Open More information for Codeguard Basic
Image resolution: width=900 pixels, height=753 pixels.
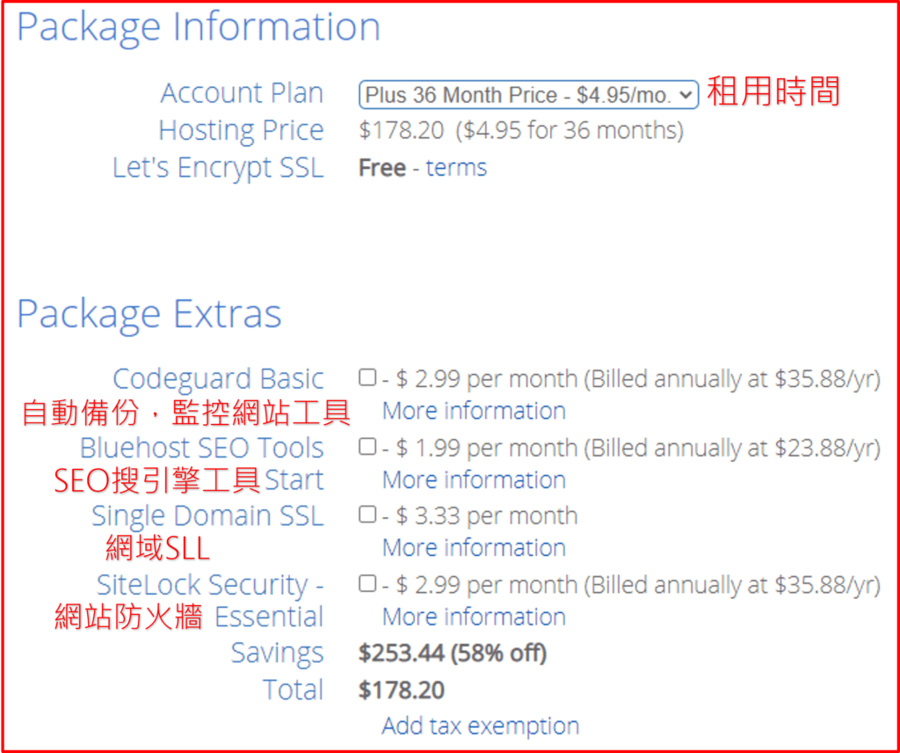(474, 411)
